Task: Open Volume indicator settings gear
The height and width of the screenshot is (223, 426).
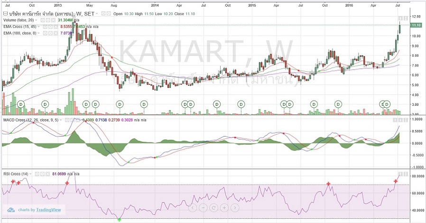Action: (48, 20)
